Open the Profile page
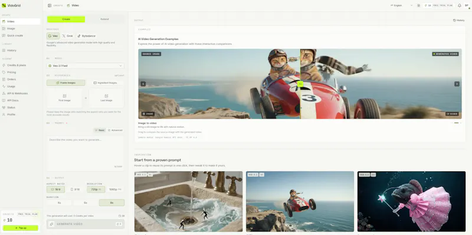472x235 pixels. [20, 114]
